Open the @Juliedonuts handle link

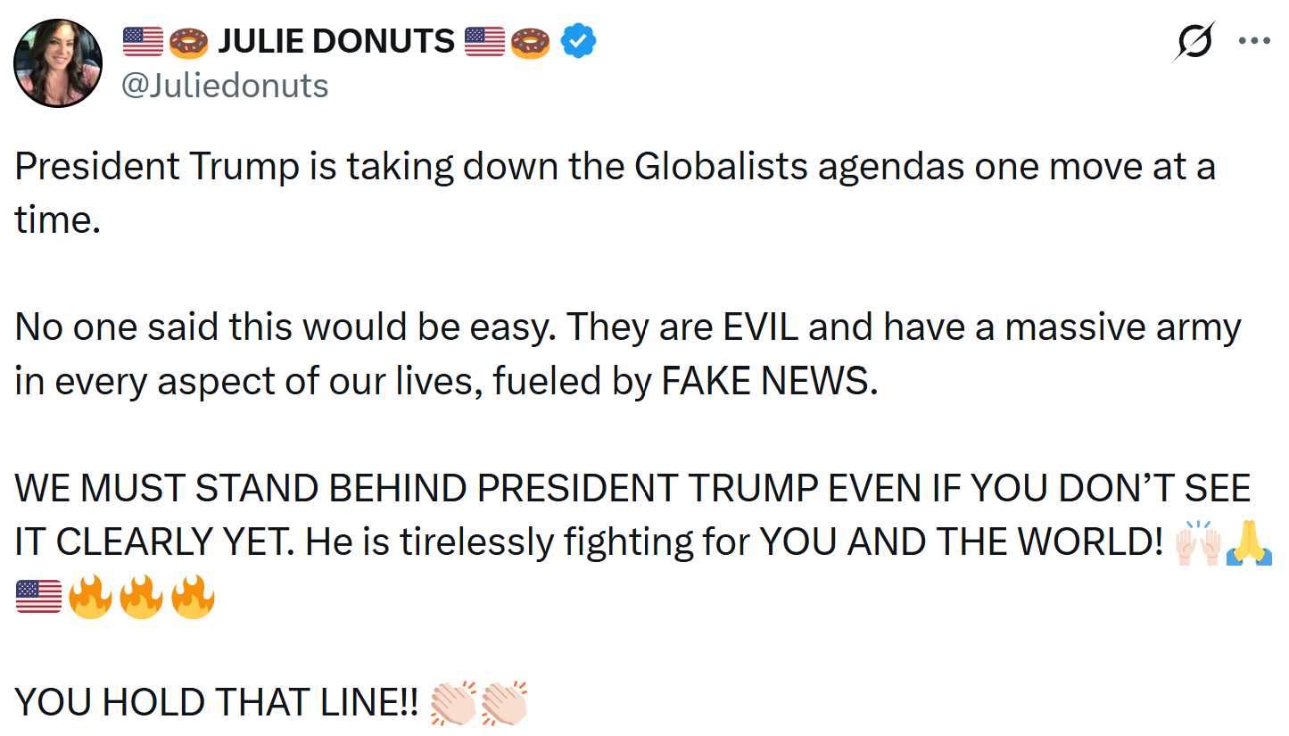(224, 86)
